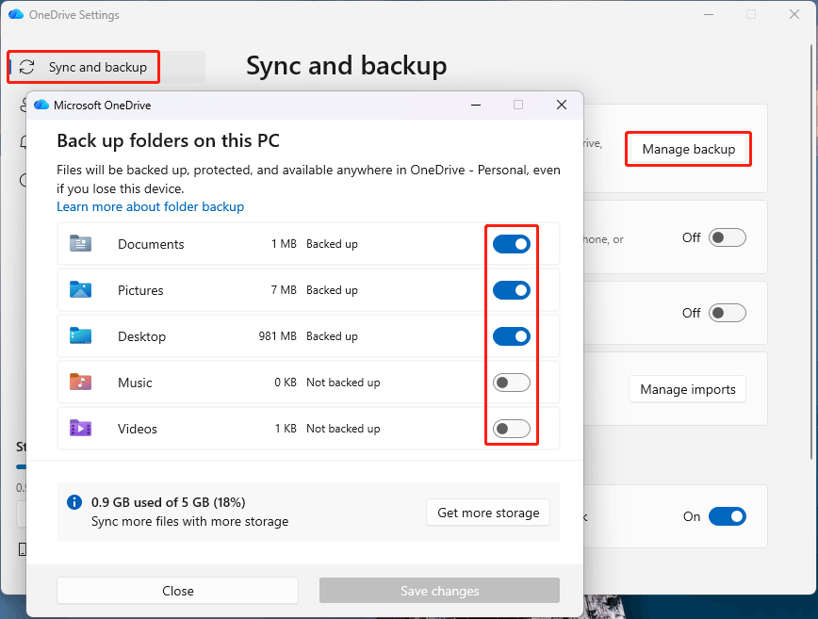818x619 pixels.
Task: Click the Close button in backup dialog
Action: coord(177,591)
